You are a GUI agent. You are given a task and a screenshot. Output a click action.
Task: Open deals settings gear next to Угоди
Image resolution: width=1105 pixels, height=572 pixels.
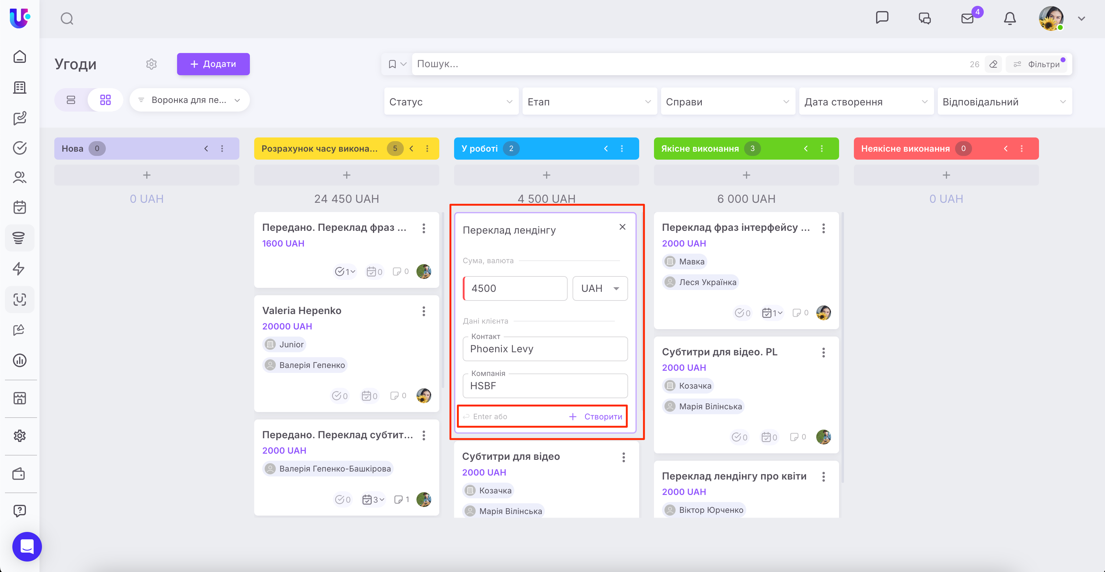(151, 64)
